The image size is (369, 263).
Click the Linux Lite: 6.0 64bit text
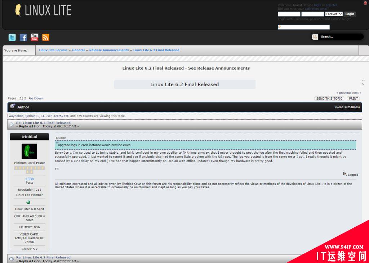30,209
